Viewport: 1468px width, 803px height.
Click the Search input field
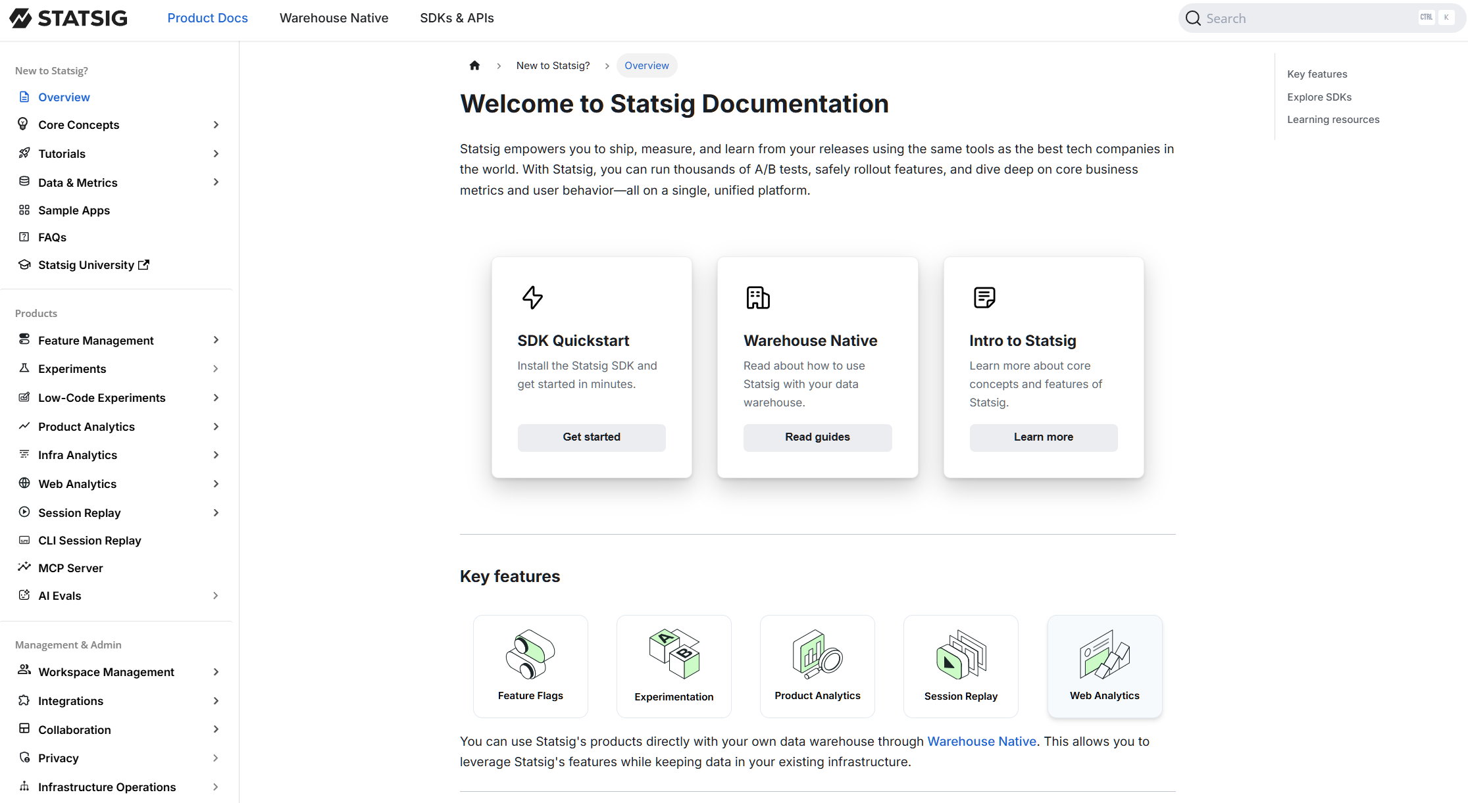pos(1309,18)
